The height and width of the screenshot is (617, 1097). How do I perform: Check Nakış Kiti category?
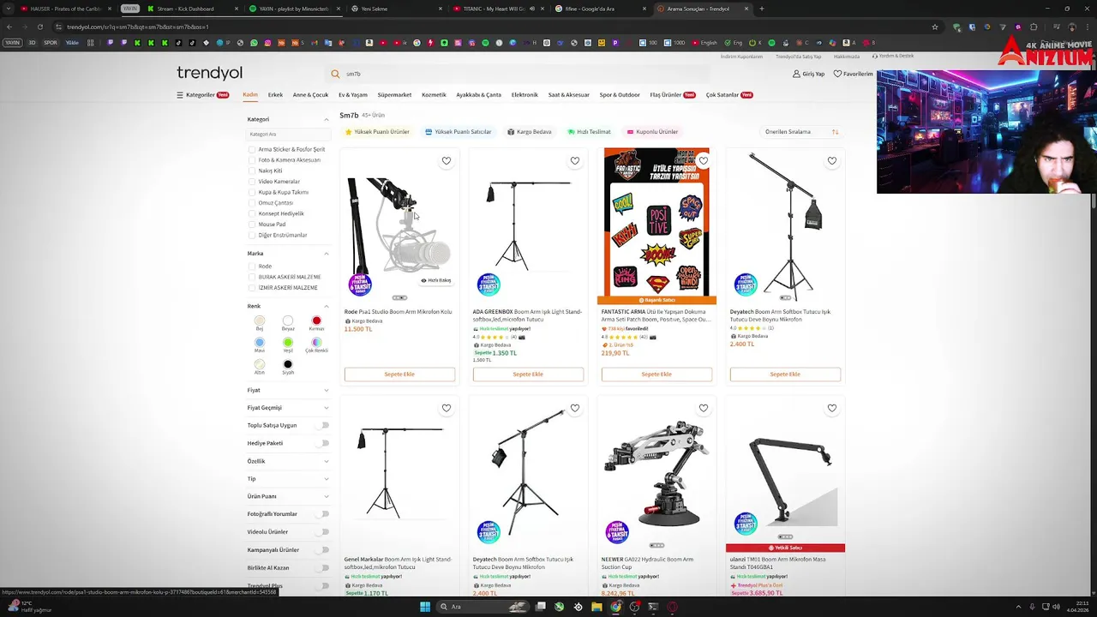252,171
